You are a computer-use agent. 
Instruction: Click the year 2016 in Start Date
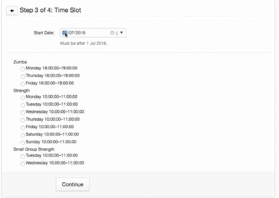click(x=80, y=33)
